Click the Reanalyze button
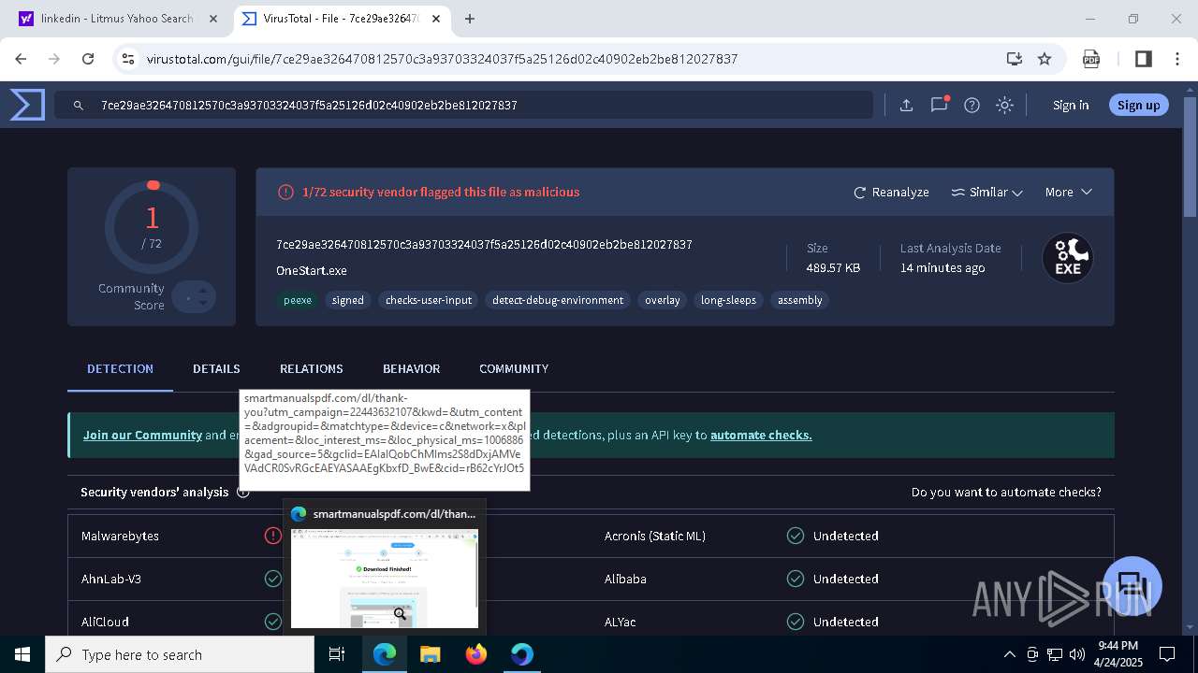 (891, 192)
